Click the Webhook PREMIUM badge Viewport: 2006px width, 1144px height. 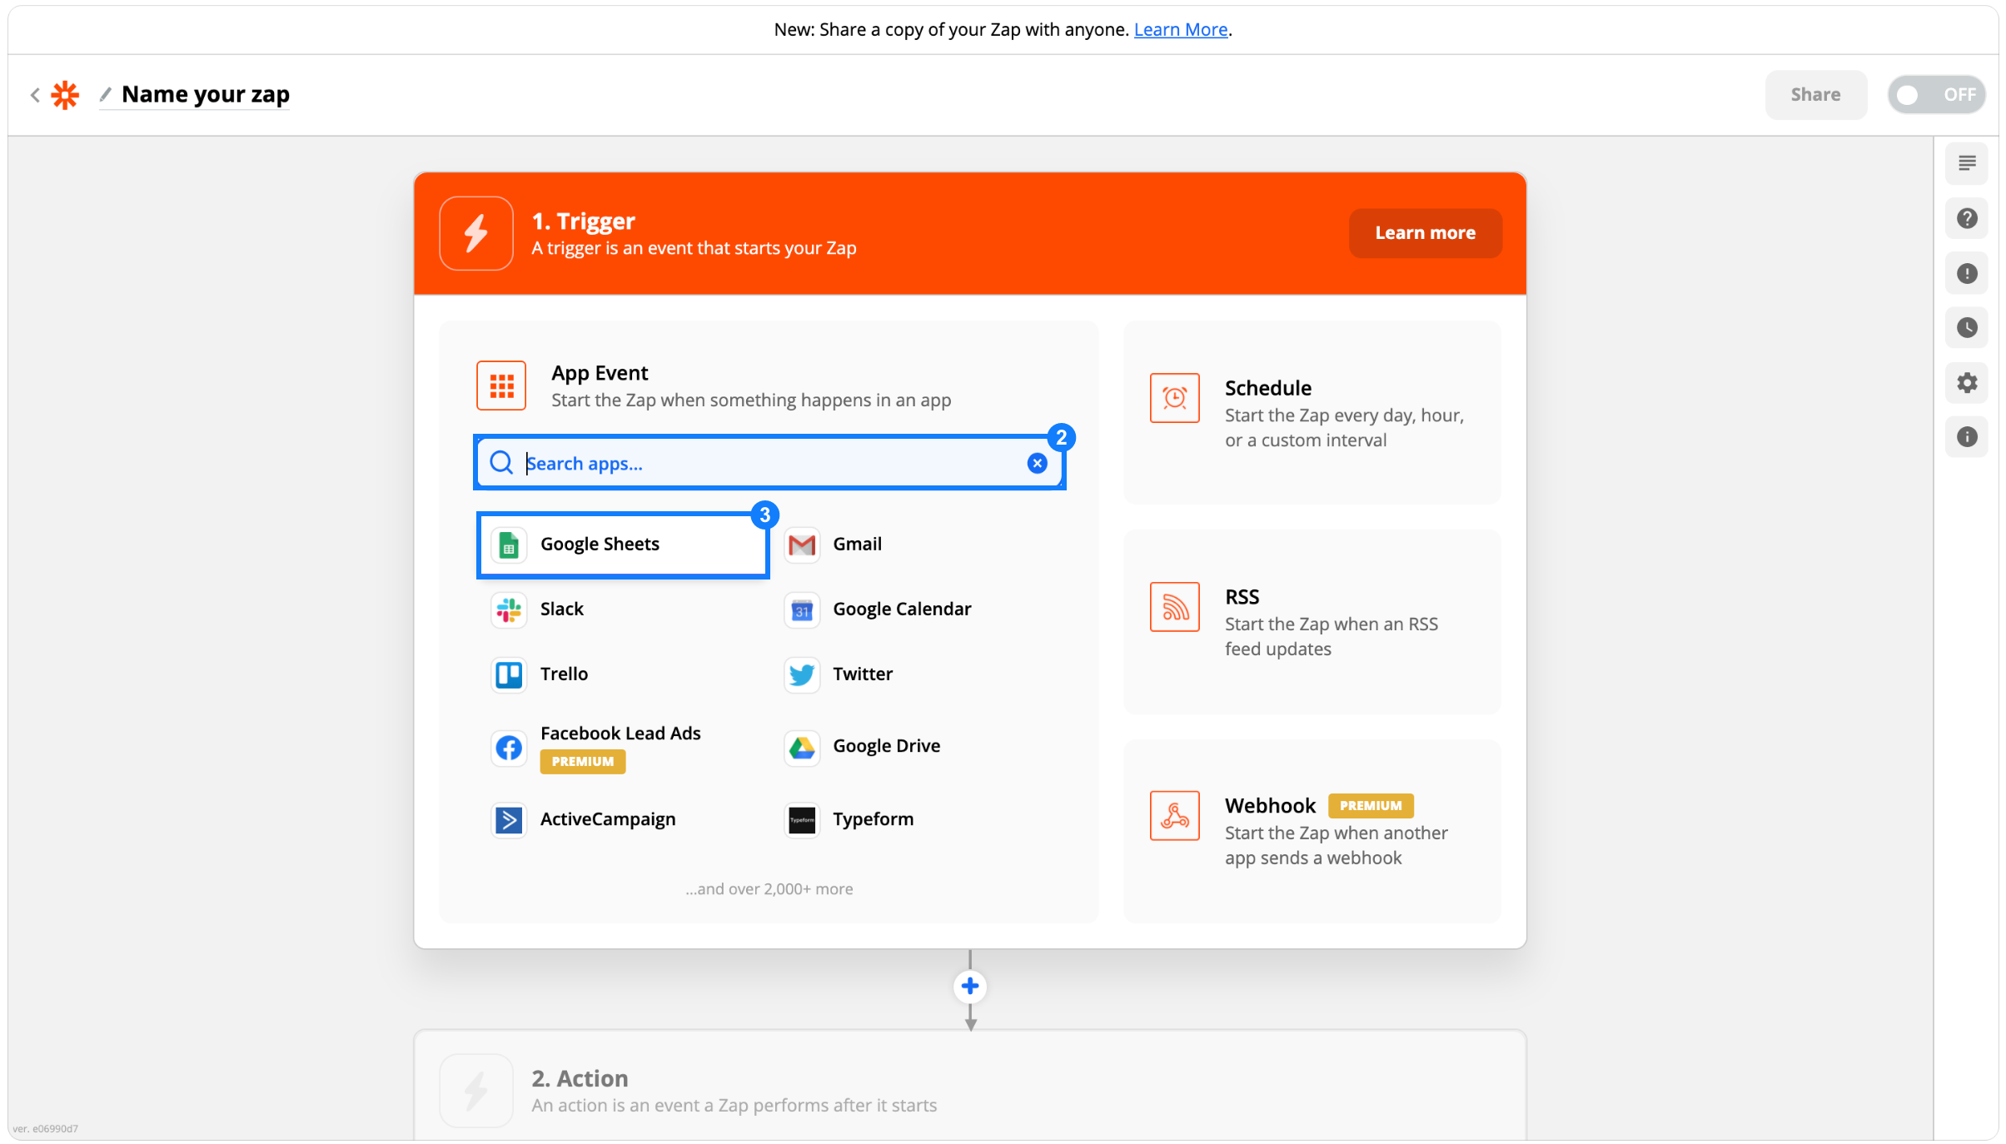(1371, 806)
